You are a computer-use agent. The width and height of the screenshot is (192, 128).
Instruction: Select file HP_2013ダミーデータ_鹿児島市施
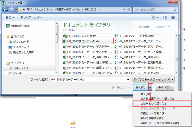point(139,62)
